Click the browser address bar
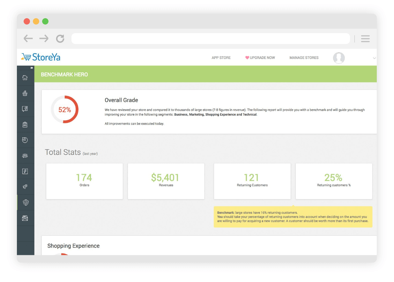394x282 pixels. [211, 39]
